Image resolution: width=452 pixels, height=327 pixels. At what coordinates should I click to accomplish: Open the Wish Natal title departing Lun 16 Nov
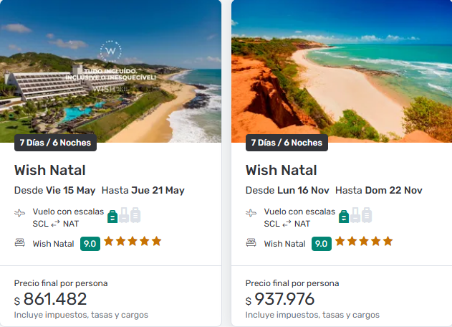281,170
